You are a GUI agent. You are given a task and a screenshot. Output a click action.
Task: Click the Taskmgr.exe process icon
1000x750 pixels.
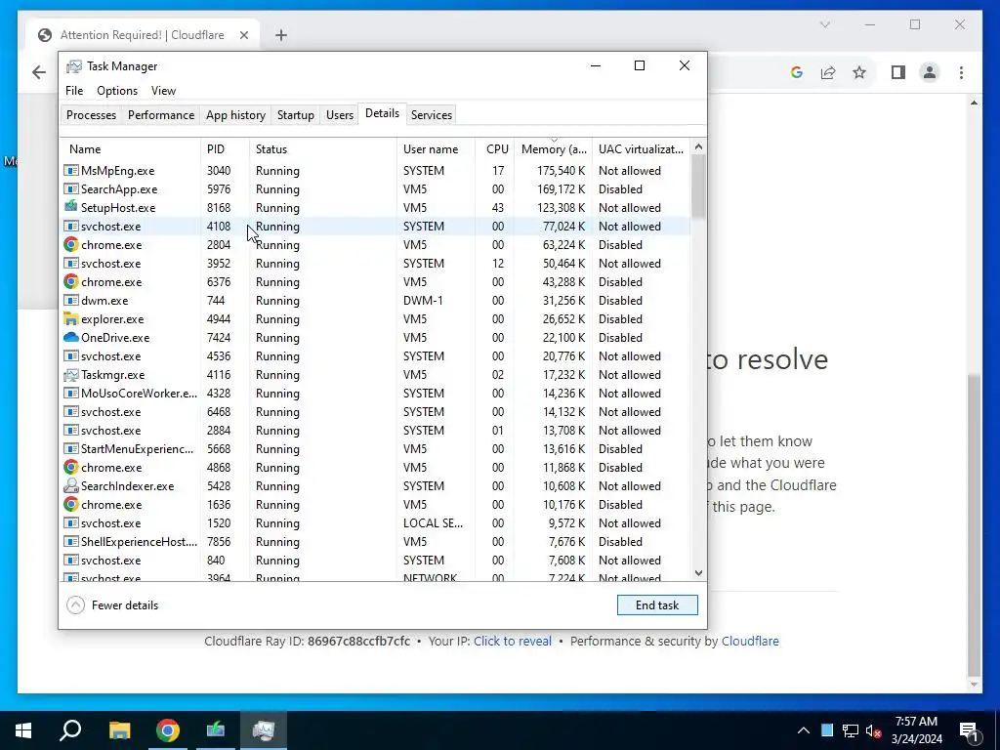[x=70, y=374]
